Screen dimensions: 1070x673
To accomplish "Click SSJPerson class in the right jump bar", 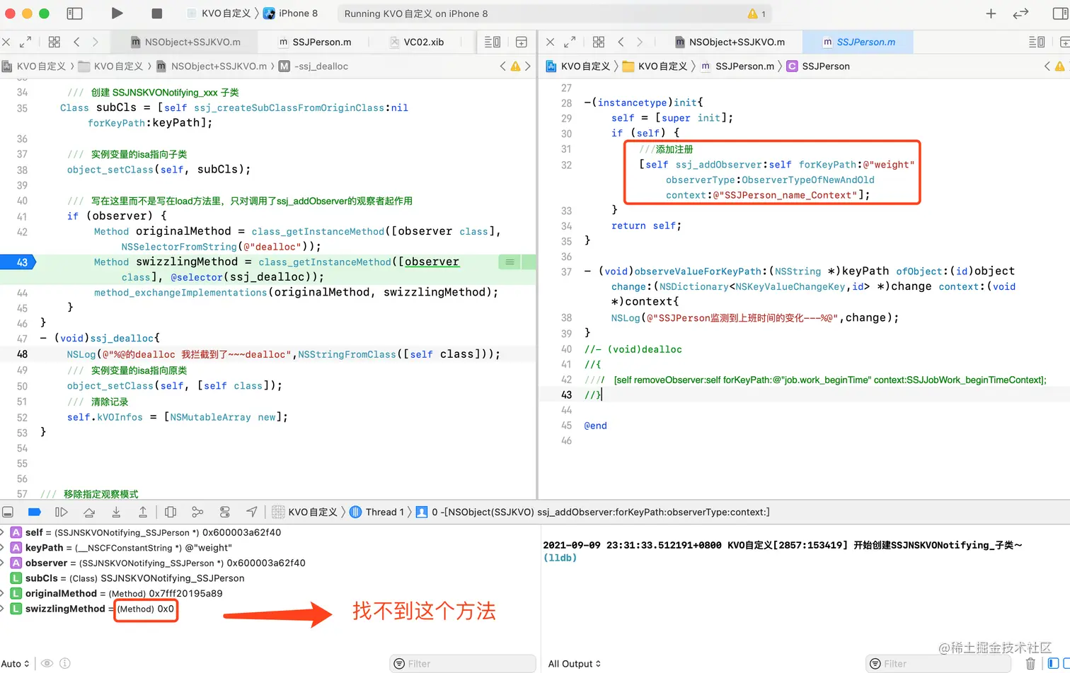I will (818, 66).
